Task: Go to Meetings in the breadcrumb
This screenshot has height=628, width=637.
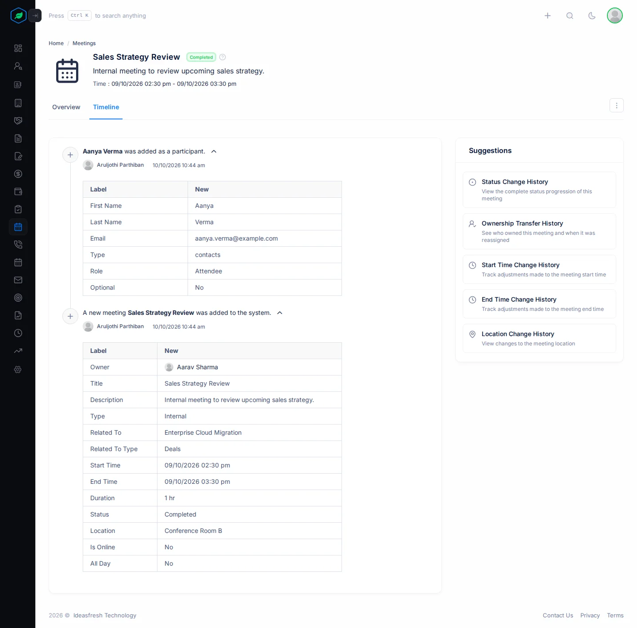Action: pos(84,43)
